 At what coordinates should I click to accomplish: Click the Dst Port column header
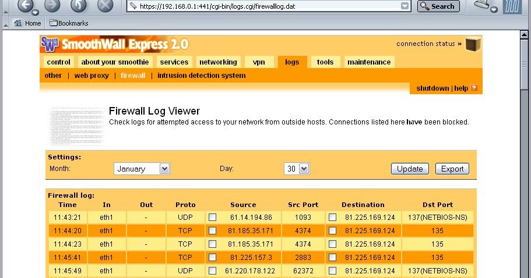[x=438, y=205]
